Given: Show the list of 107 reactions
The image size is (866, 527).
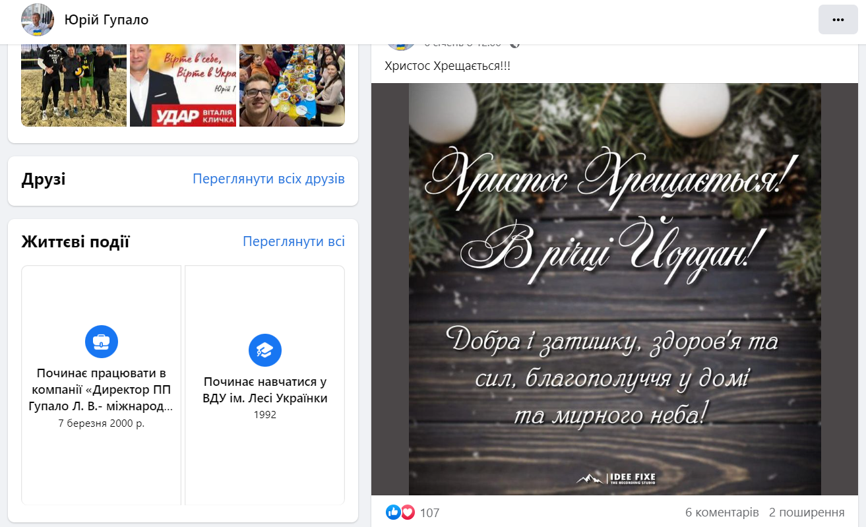Looking at the screenshot, I should tap(429, 512).
